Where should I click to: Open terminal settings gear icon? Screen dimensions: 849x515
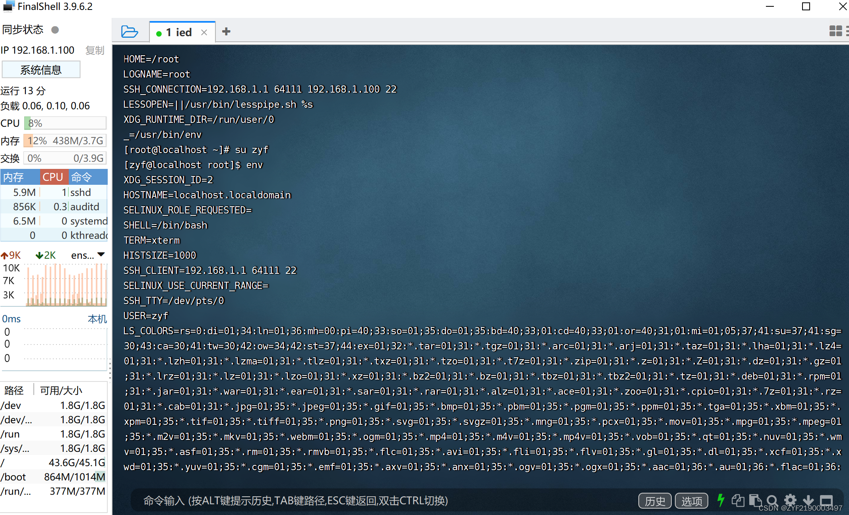tap(790, 500)
